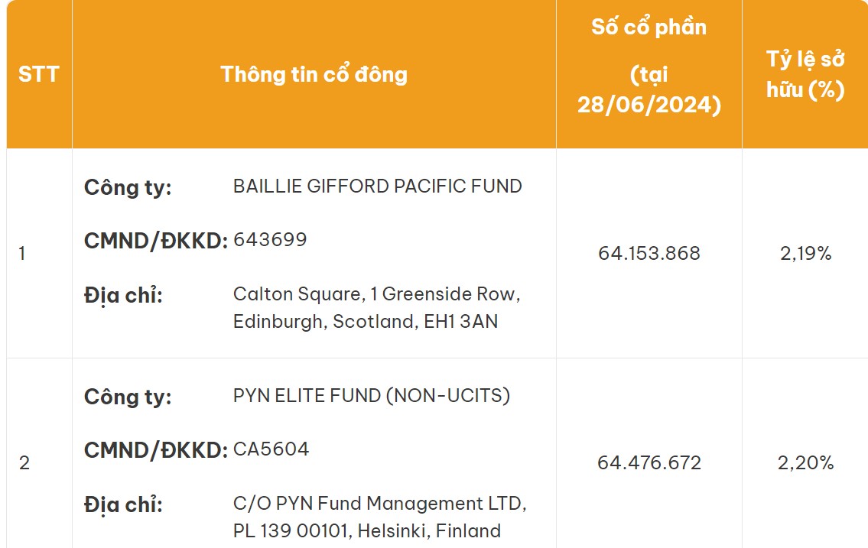The width and height of the screenshot is (868, 548).
Task: Click registration code CA5604
Action: 271,449
